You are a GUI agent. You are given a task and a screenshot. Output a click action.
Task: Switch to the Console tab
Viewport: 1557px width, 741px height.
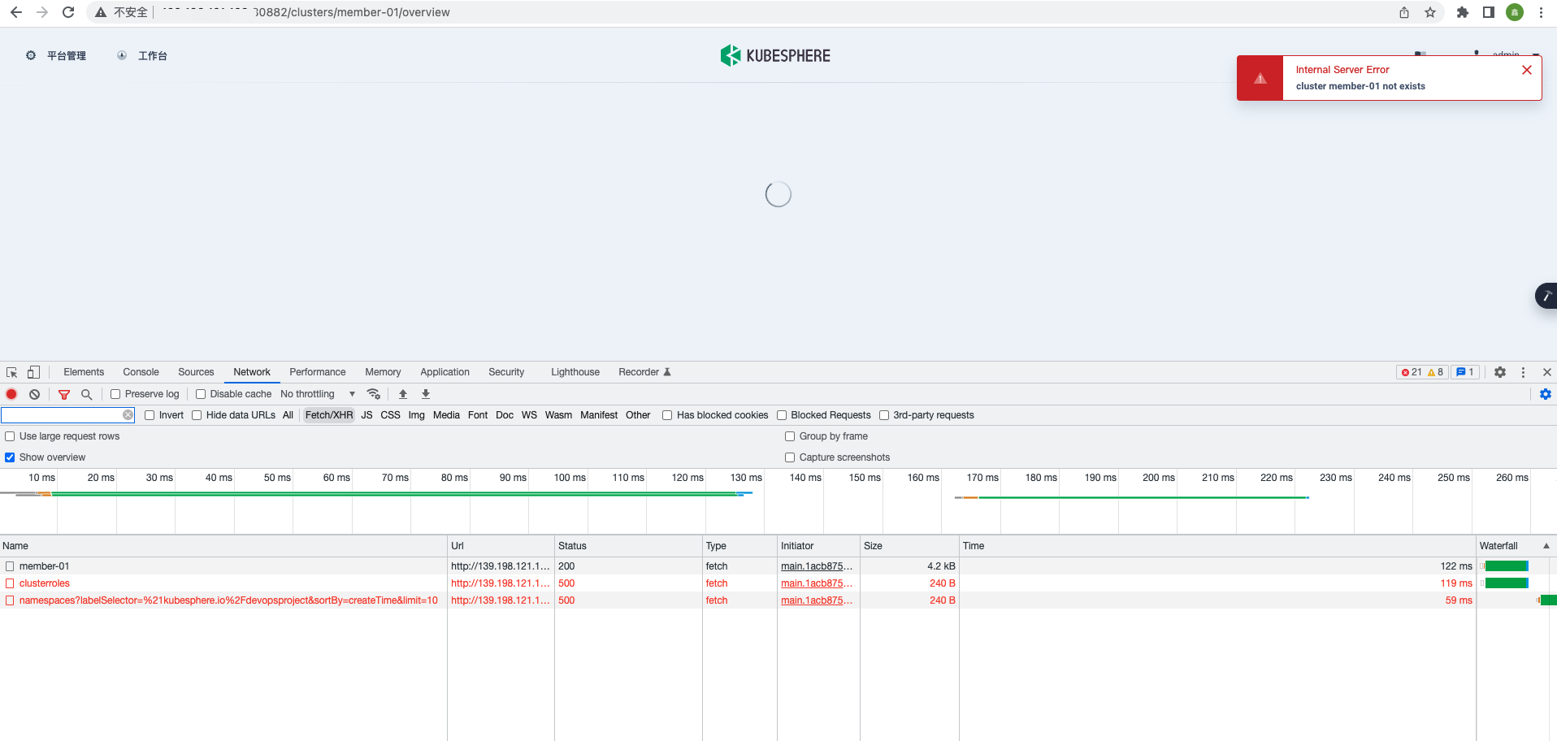[x=141, y=371]
